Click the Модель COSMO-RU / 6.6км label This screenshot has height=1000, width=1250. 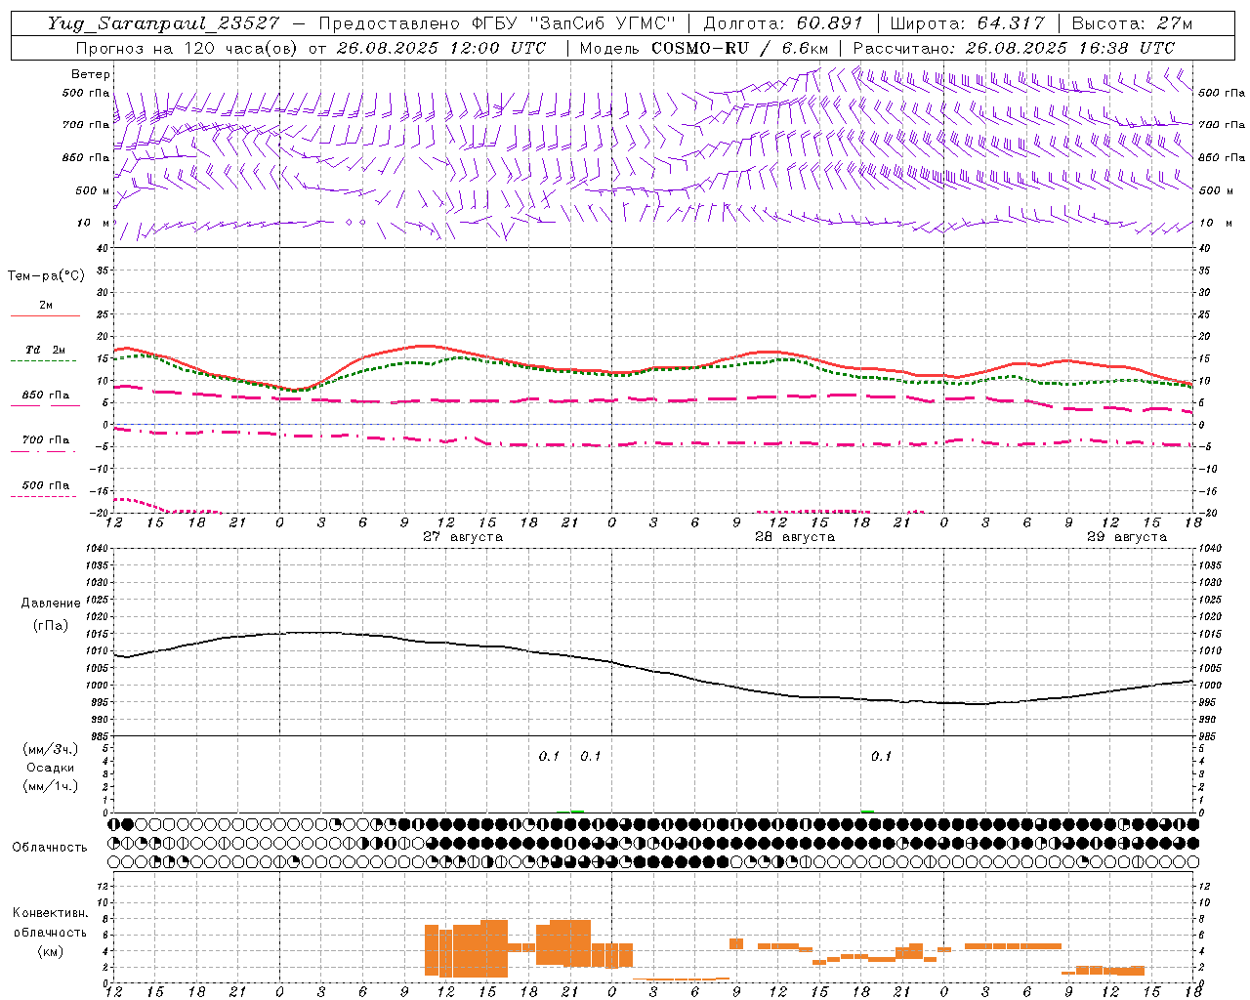click(x=703, y=48)
